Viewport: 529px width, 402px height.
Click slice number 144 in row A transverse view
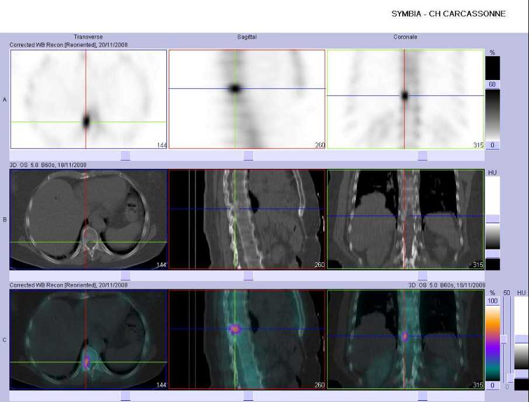162,145
